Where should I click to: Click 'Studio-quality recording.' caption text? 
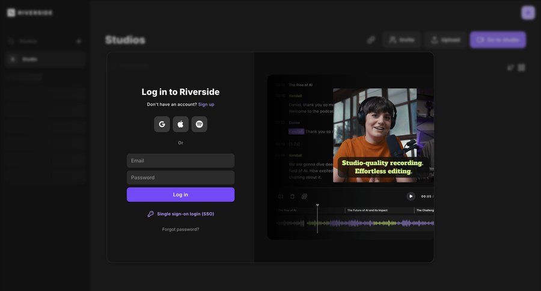click(x=382, y=163)
